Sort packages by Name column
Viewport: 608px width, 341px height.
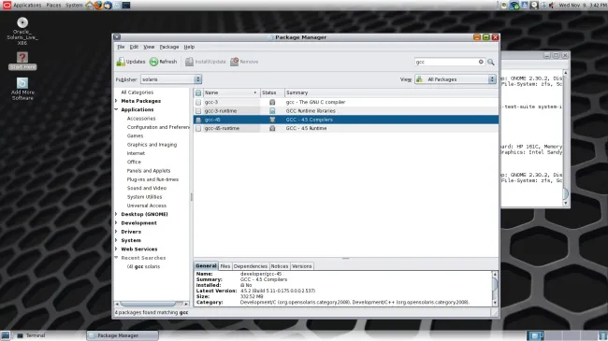(230, 93)
